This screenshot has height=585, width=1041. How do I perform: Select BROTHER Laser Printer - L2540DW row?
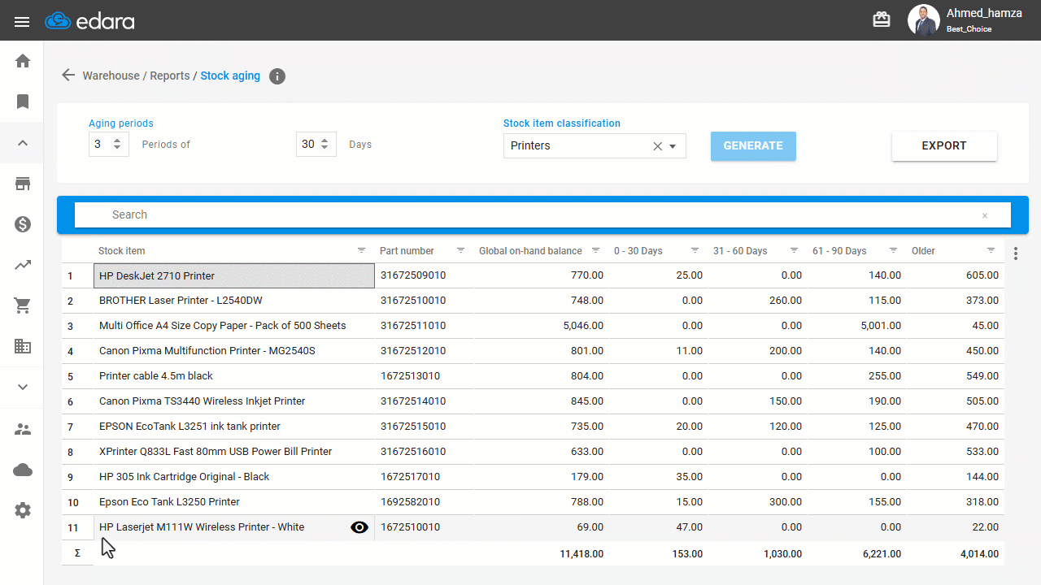click(x=234, y=301)
